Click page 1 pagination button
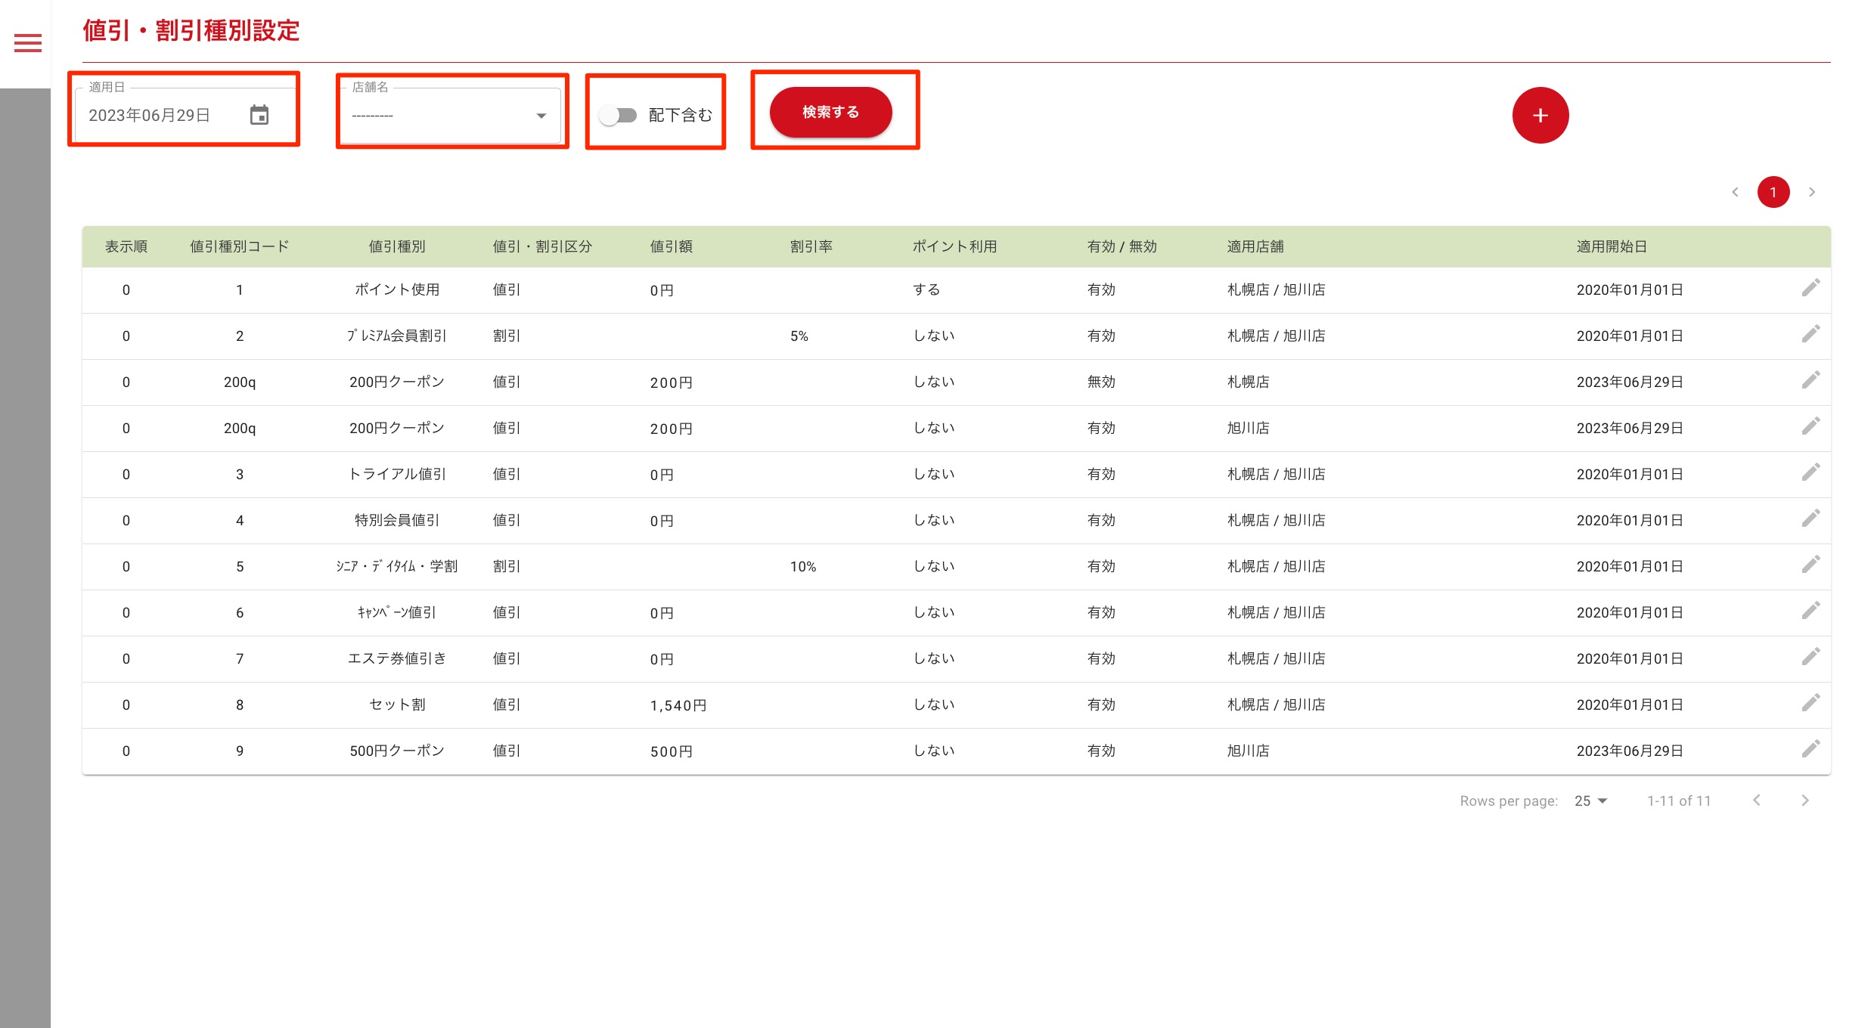 coord(1773,192)
